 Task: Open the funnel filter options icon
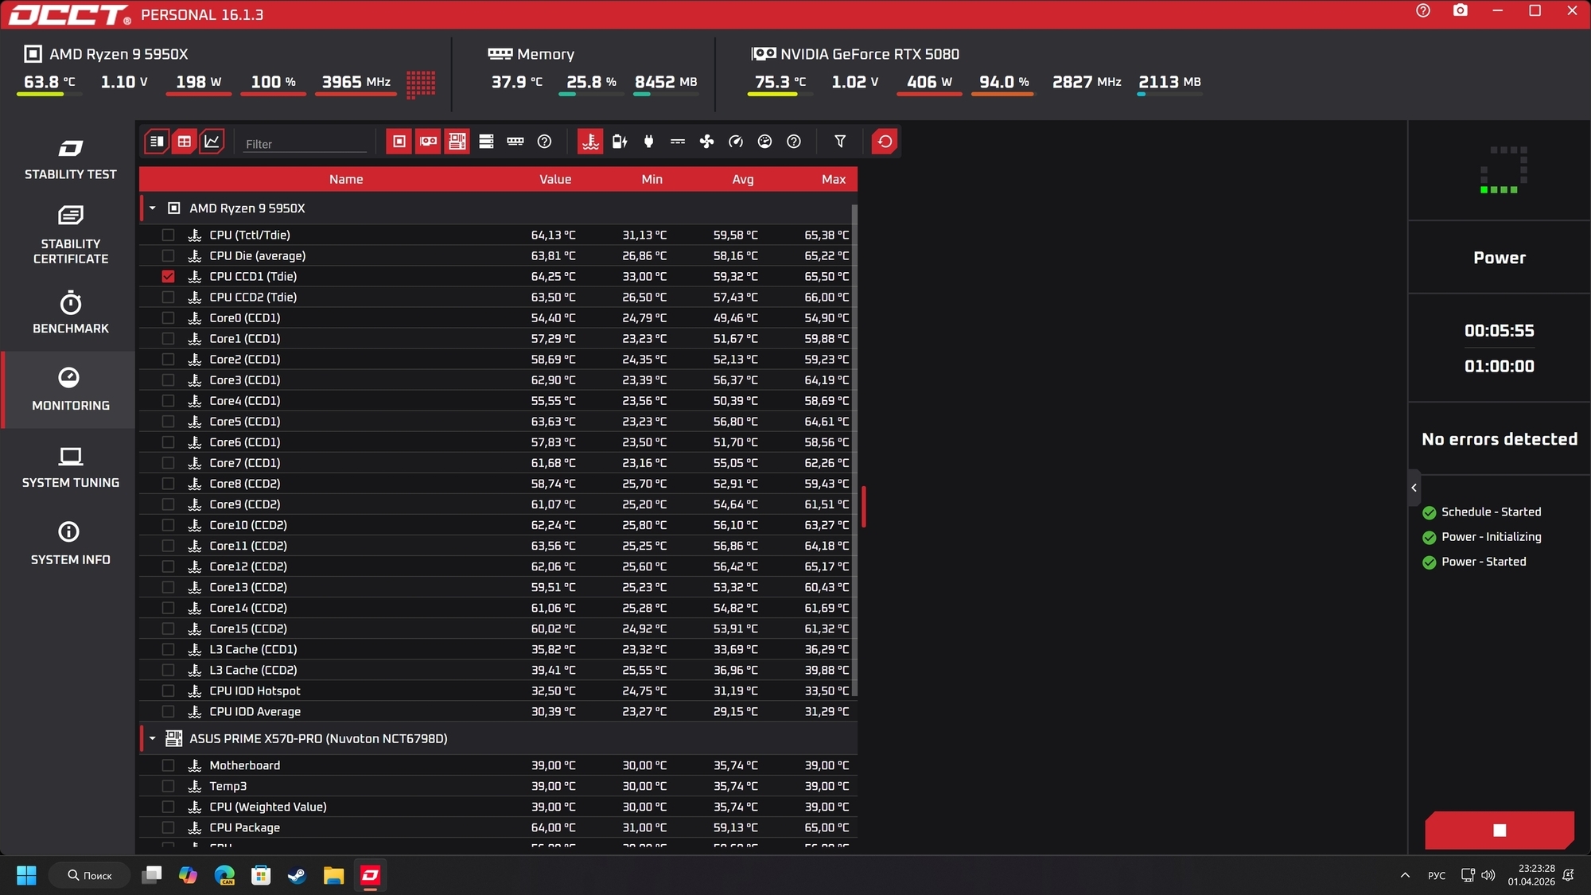840,142
